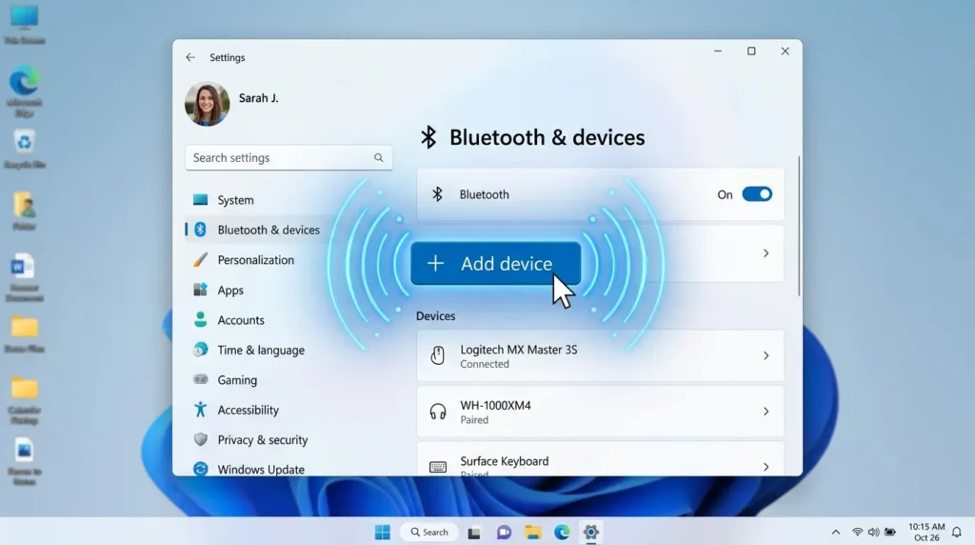
Task: Click the volume speaker tray icon
Action: click(x=874, y=532)
